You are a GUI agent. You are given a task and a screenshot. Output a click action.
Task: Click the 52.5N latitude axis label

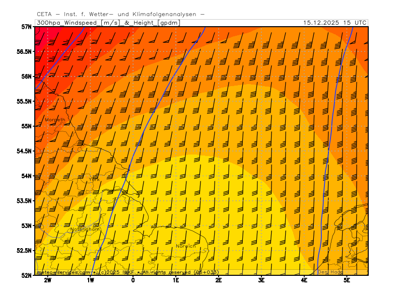pyautogui.click(x=24, y=250)
